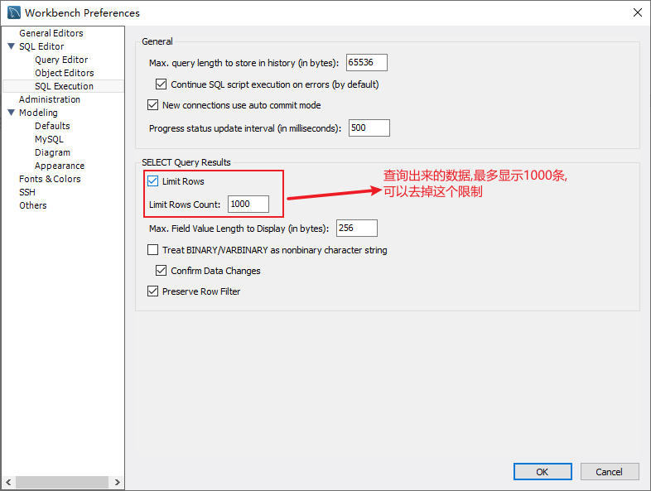The height and width of the screenshot is (491, 651).
Task: Click the Workbench dolphin icon in title bar
Action: [14, 12]
